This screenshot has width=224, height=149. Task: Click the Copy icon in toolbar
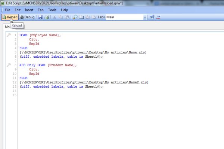(x=61, y=17)
